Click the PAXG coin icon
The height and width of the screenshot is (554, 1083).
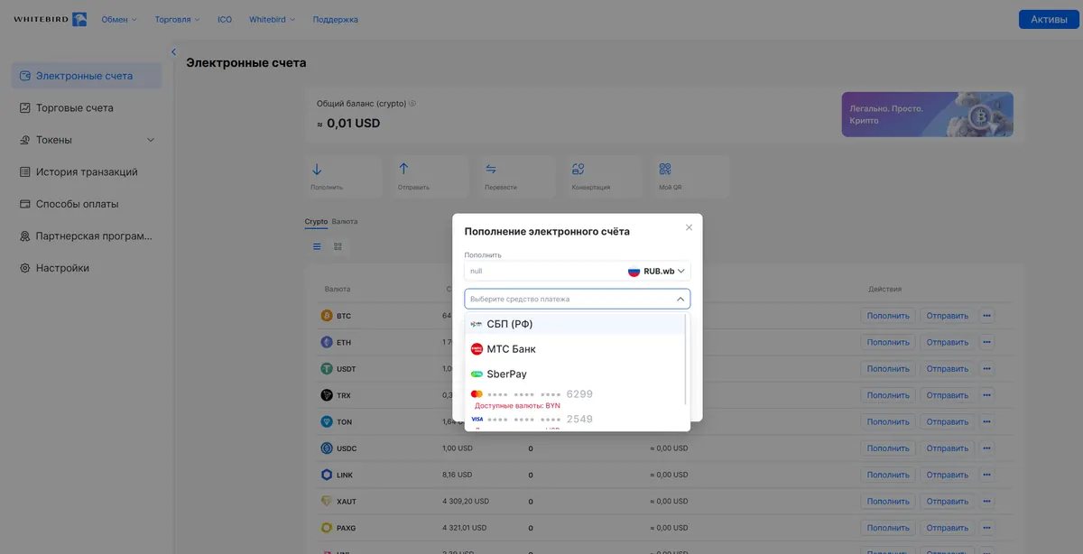[327, 528]
